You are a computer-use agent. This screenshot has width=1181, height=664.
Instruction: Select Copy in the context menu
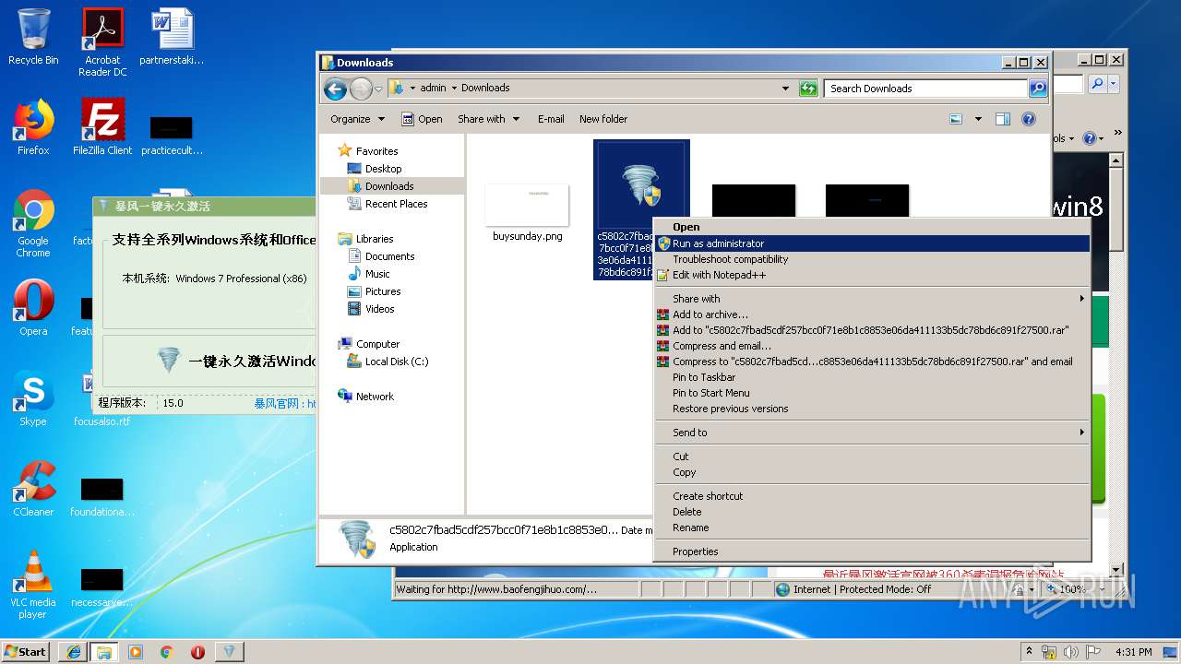point(872,472)
